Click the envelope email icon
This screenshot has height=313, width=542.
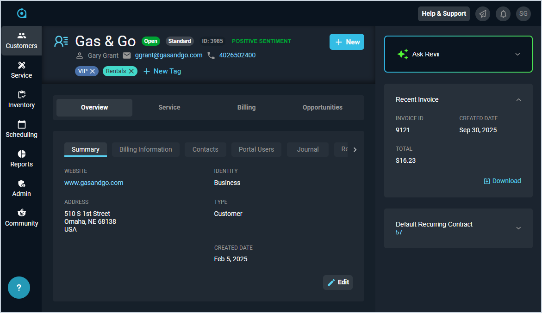click(x=127, y=55)
